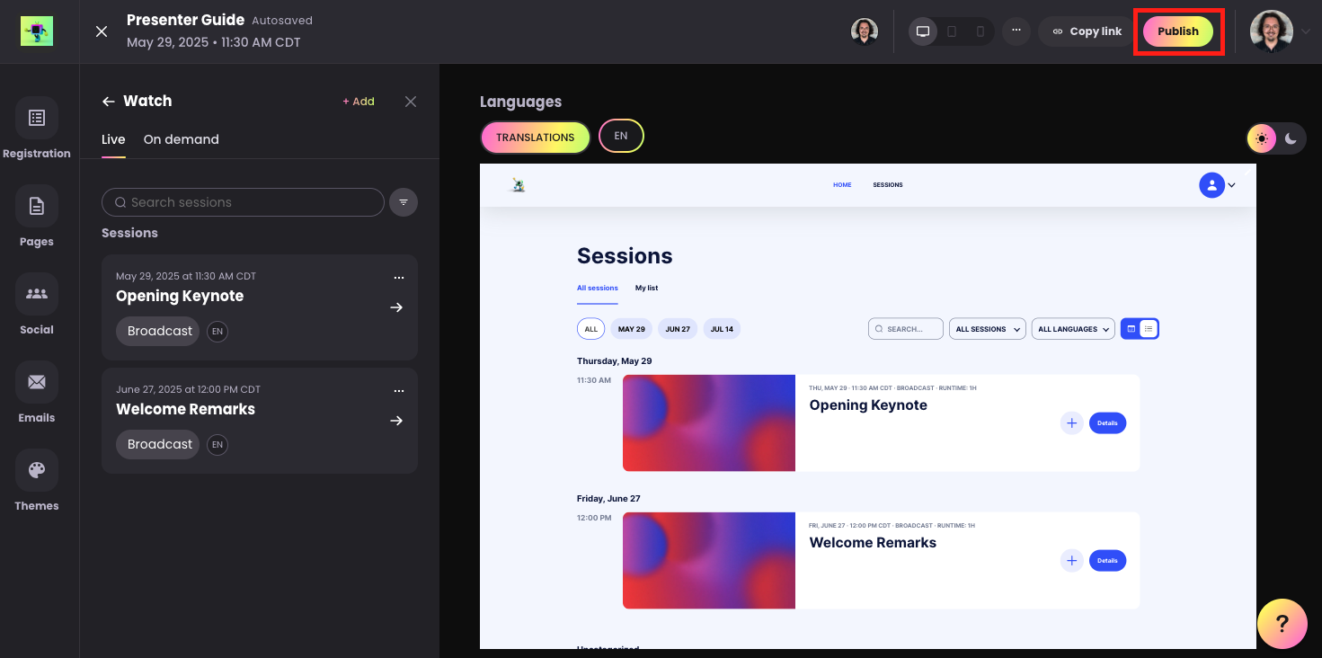Go back using the Watch arrow

[x=109, y=102]
